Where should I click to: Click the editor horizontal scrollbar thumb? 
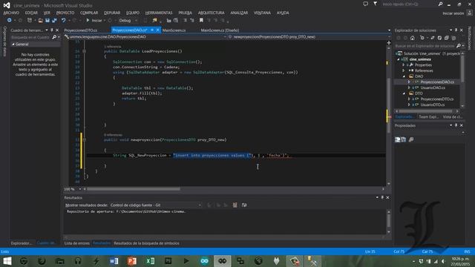134,189
